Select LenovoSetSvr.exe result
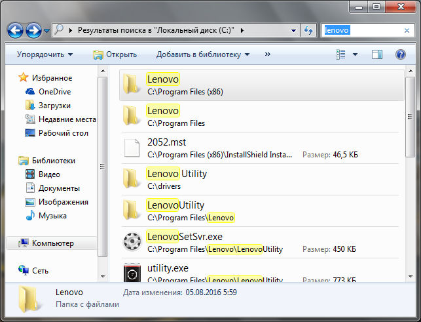421x322 pixels. pyautogui.click(x=262, y=243)
